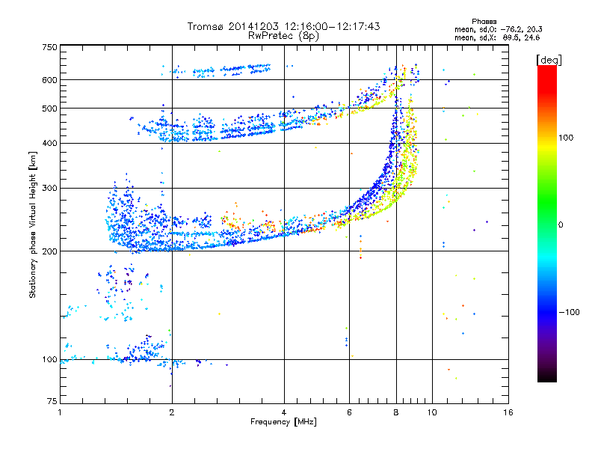The width and height of the screenshot is (598, 449).
Task: Select the 'mean, sd,O: -76.2, 20.3' line
Action: point(498,29)
